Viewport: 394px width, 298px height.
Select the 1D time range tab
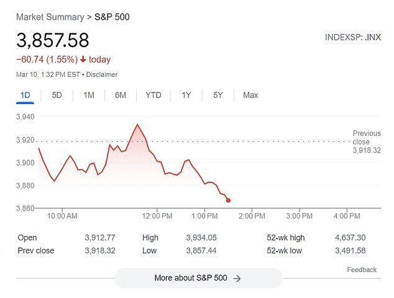pyautogui.click(x=25, y=95)
